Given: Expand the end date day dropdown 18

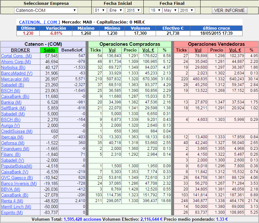Looking at the screenshot, I should coord(155,10).
